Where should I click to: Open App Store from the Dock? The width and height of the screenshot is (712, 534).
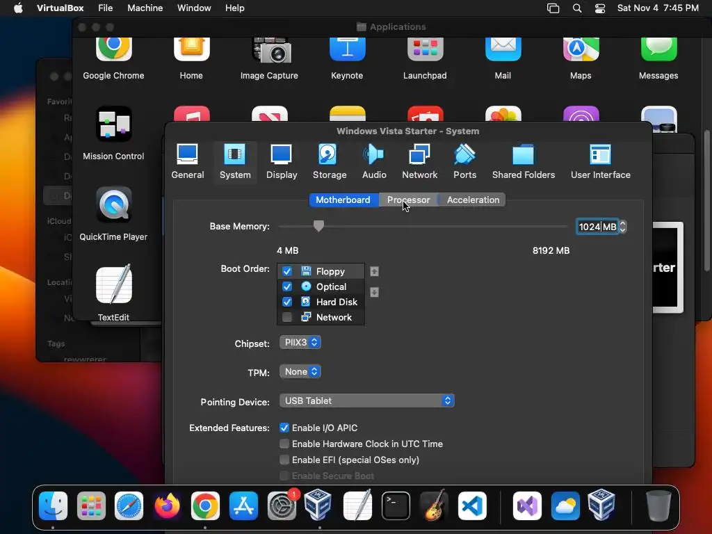(x=243, y=506)
